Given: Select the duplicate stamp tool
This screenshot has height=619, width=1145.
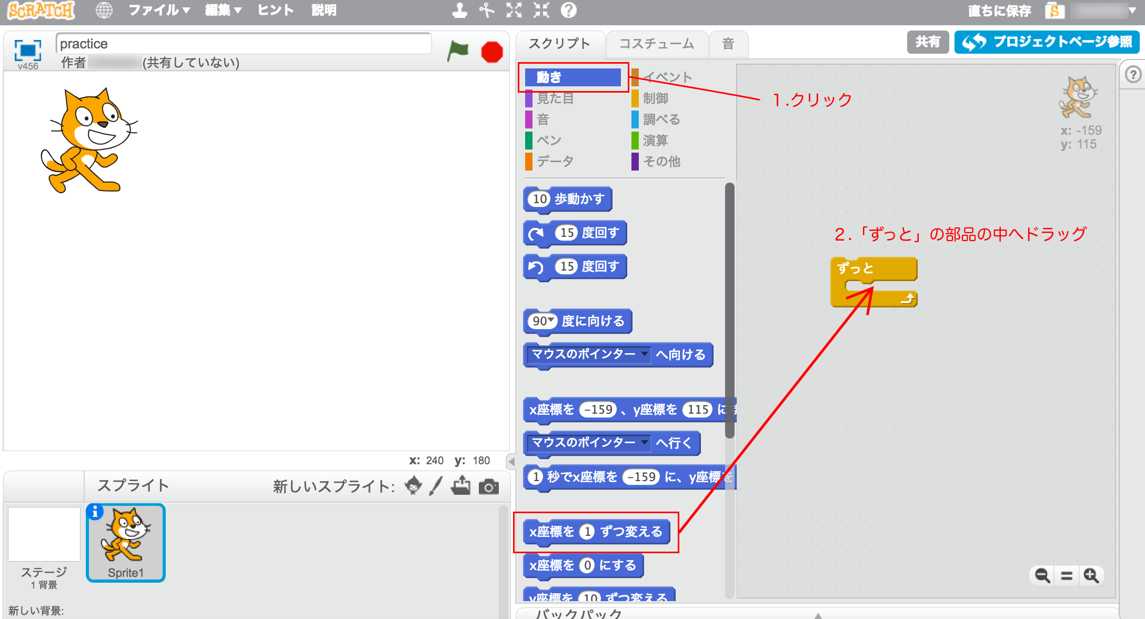Looking at the screenshot, I should click(460, 11).
